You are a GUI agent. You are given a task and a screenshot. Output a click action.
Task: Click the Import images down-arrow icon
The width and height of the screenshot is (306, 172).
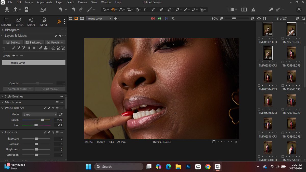click(x=7, y=10)
